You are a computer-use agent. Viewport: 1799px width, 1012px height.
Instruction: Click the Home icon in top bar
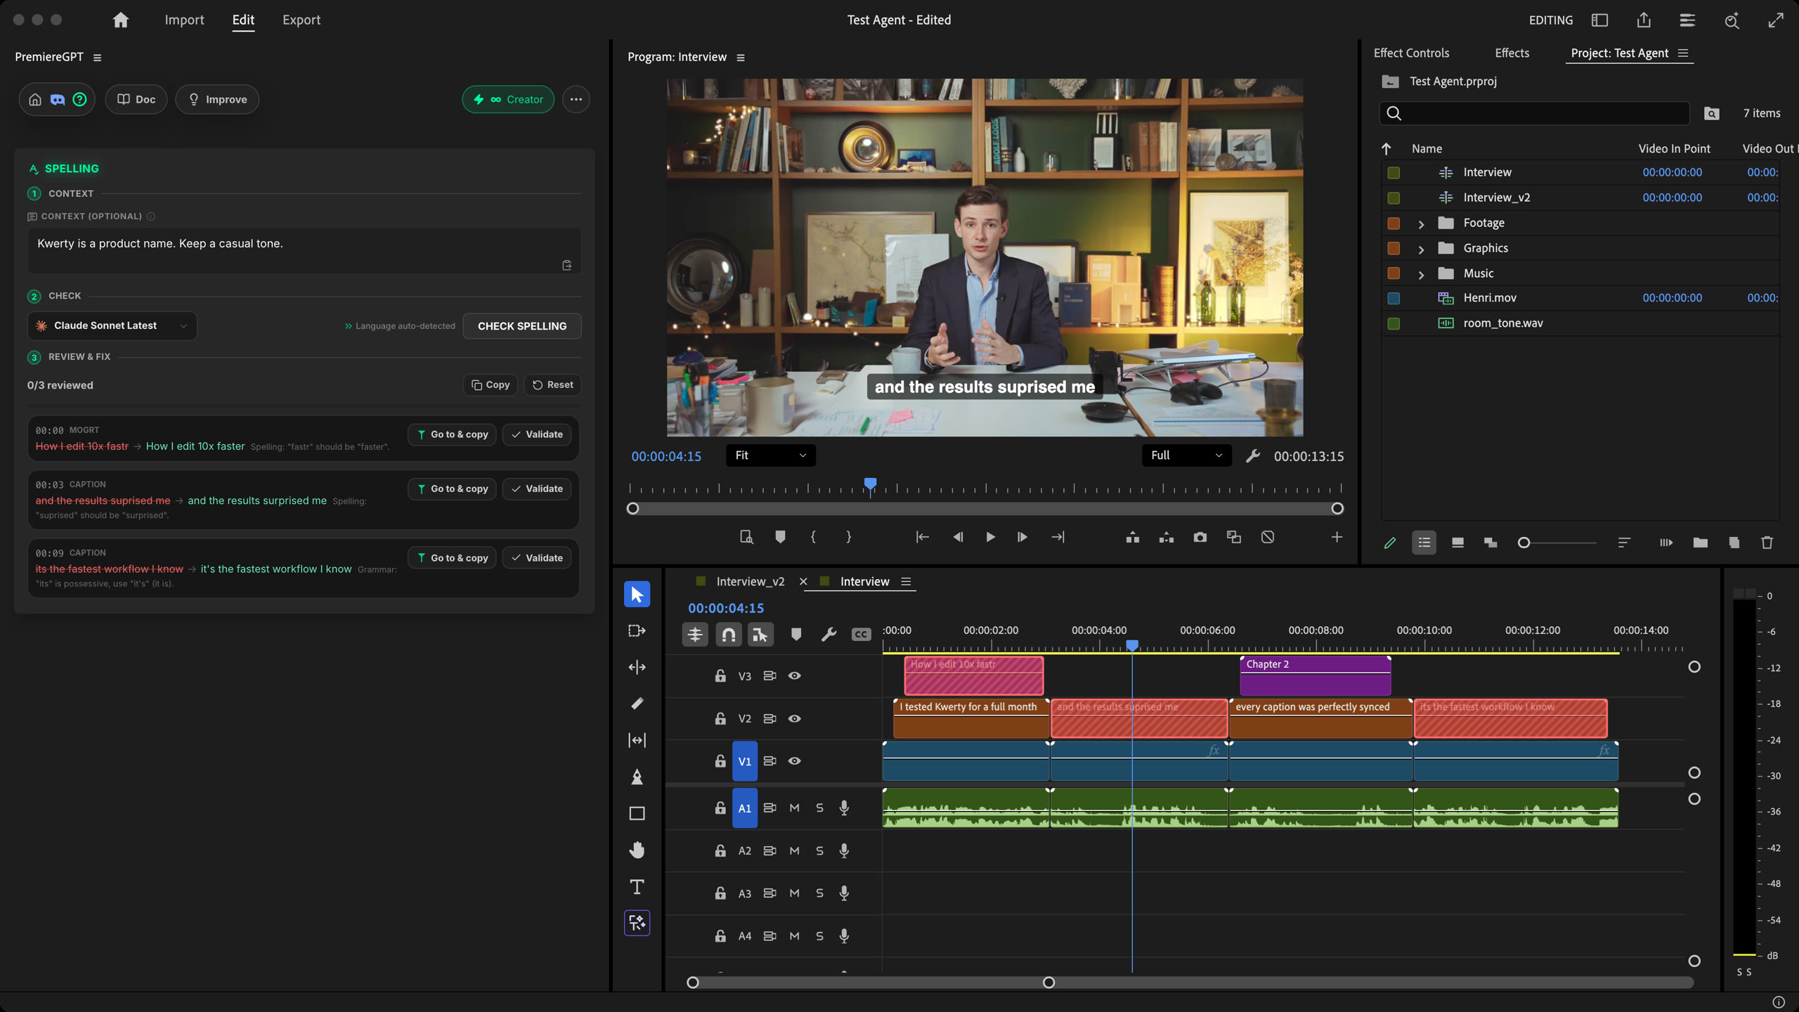click(121, 20)
